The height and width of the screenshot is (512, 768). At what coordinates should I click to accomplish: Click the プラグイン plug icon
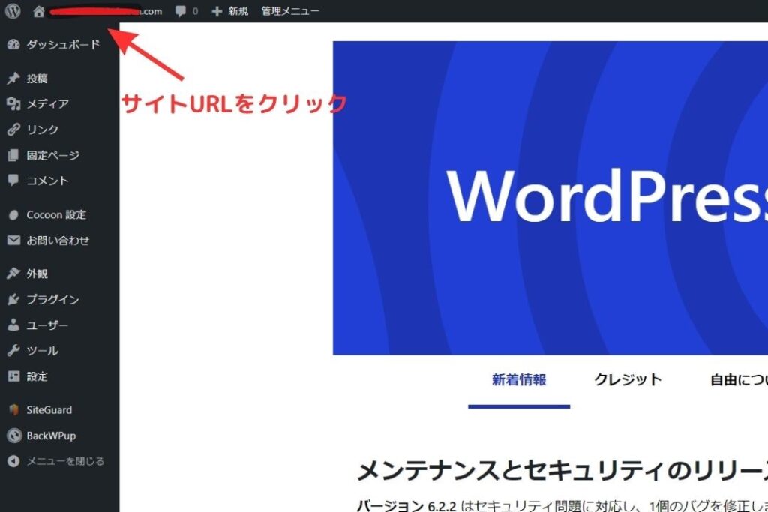[x=13, y=299]
